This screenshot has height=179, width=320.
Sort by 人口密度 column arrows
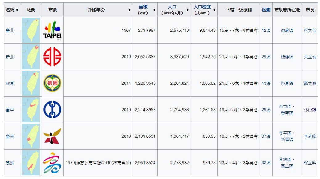point(214,10)
